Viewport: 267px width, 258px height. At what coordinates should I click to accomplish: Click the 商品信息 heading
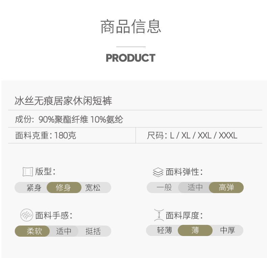point(131,26)
